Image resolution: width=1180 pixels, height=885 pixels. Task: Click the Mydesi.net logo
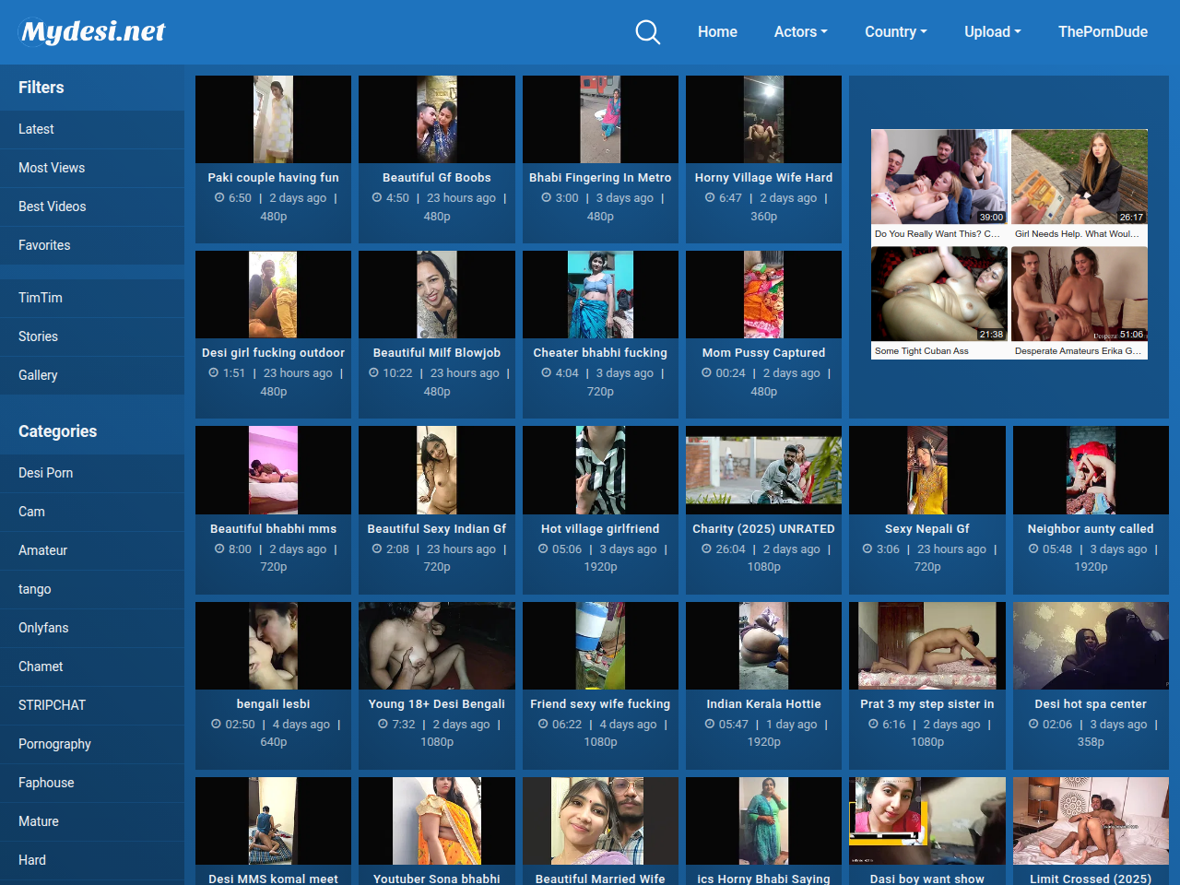pyautogui.click(x=93, y=32)
